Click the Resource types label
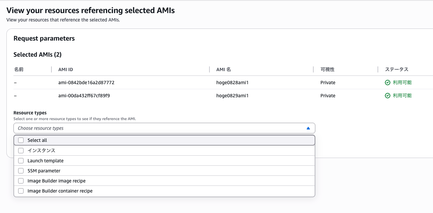The height and width of the screenshot is (213, 433). (x=30, y=113)
